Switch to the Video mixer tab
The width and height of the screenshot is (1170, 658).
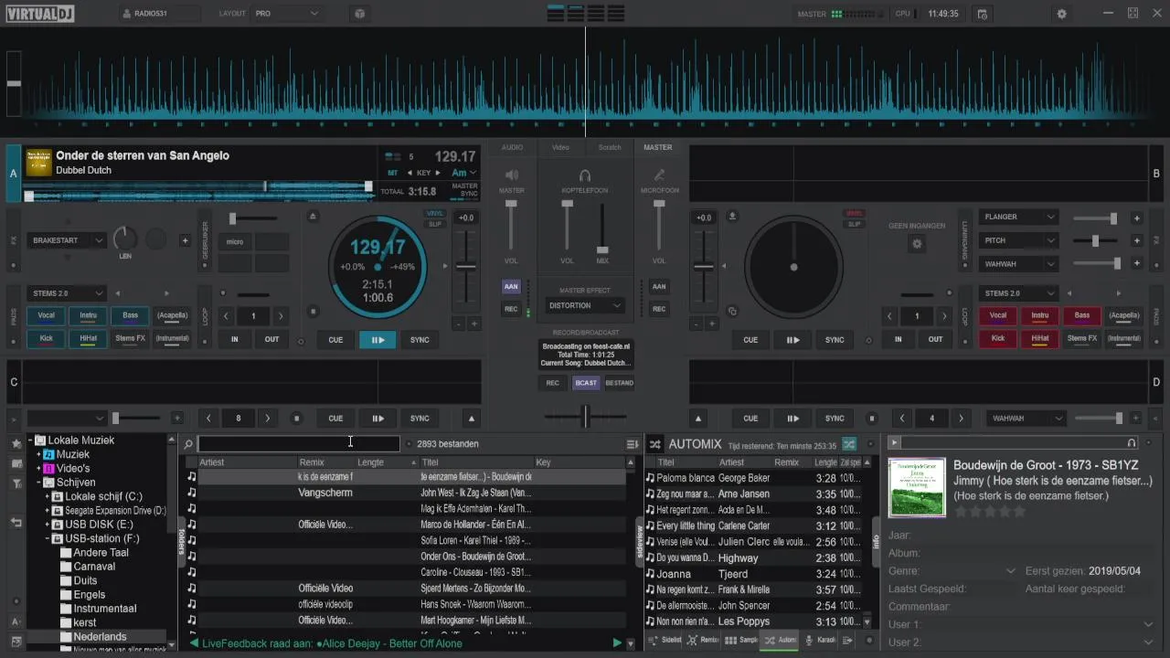pyautogui.click(x=560, y=147)
